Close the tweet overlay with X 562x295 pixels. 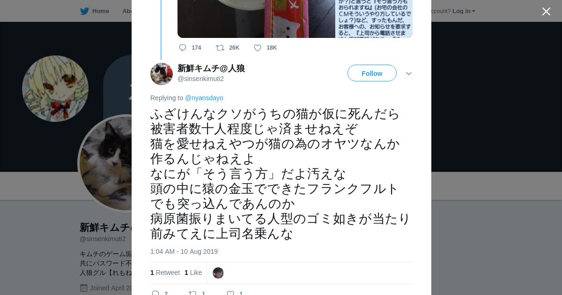[546, 11]
